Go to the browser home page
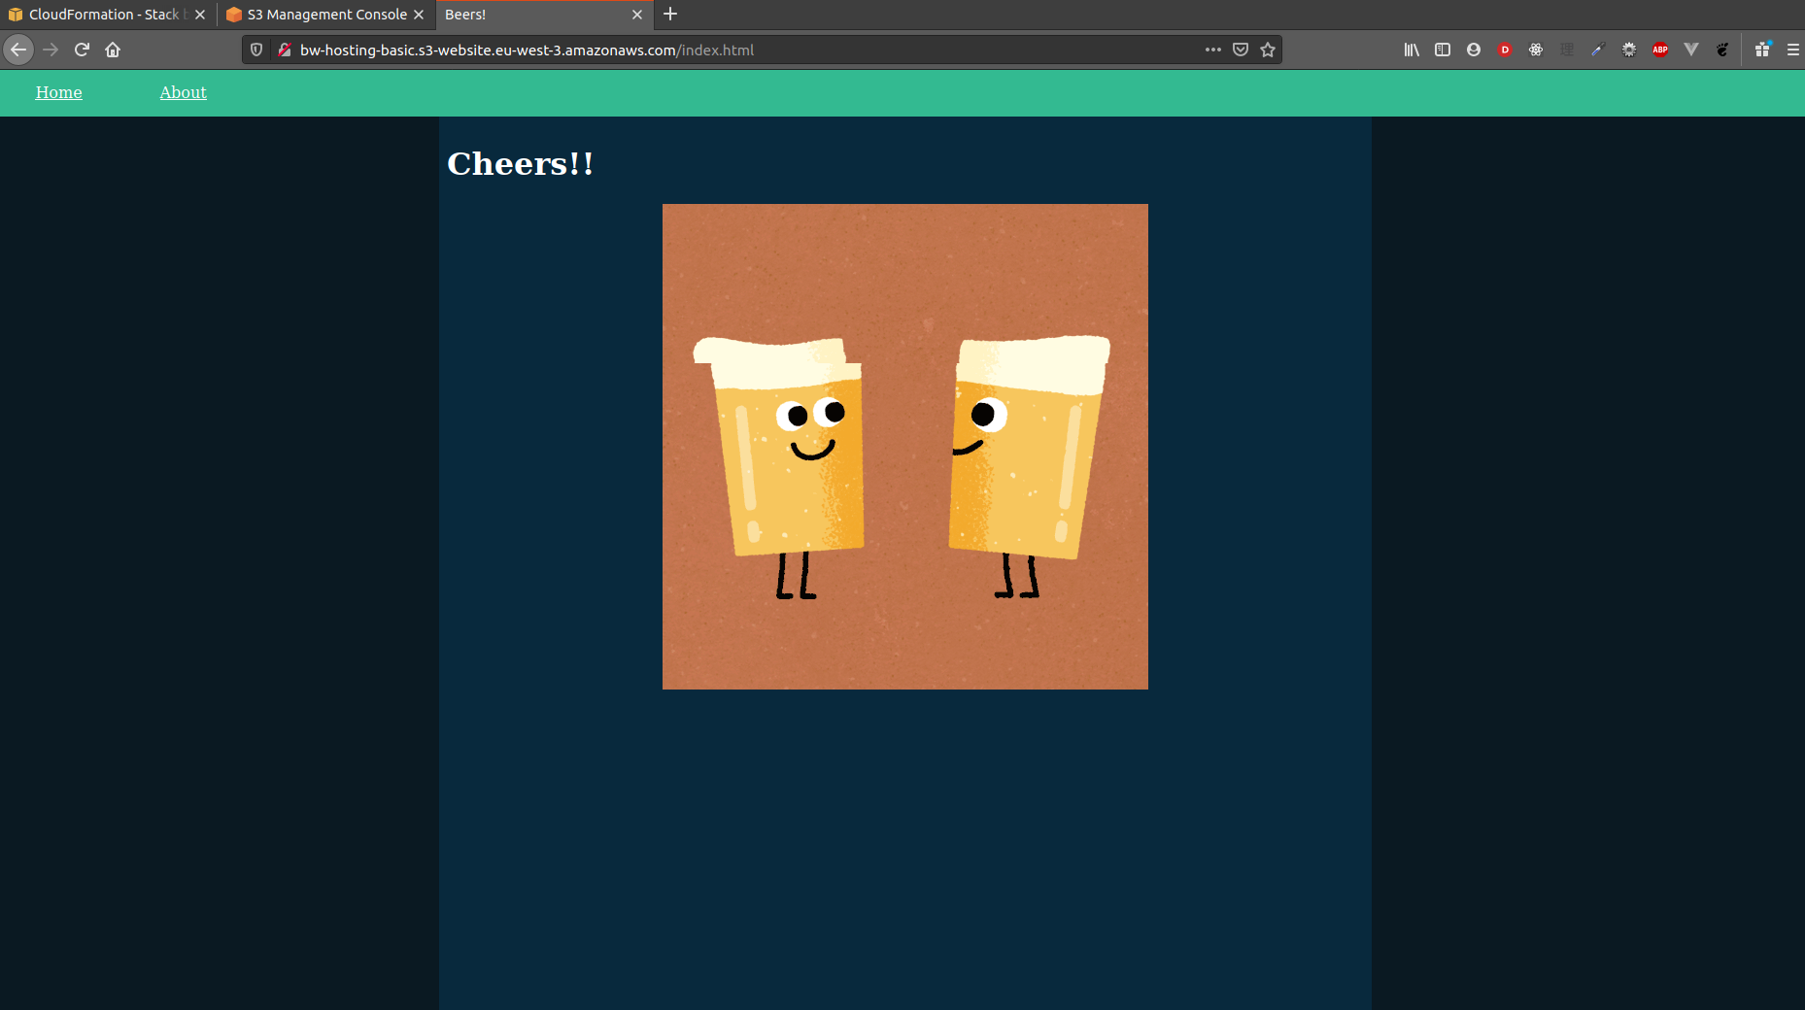Image resolution: width=1805 pixels, height=1010 pixels. [113, 50]
